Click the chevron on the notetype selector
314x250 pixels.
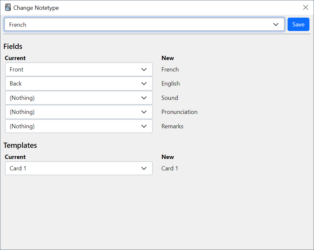click(276, 24)
